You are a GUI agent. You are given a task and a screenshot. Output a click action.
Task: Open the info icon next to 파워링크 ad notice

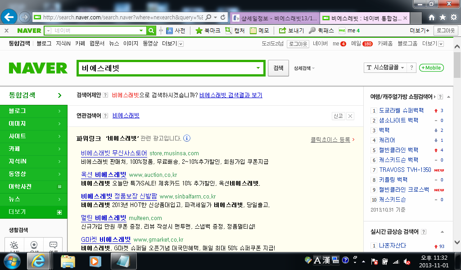point(187,138)
